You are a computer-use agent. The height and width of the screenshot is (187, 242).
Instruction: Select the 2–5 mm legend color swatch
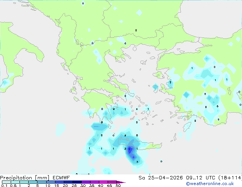click(33, 182)
